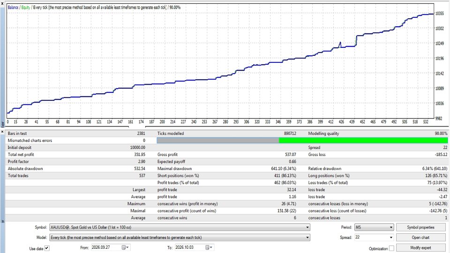Image resolution: width=450 pixels, height=253 pixels.
Task: Select the Ticks modelled value 890712
Action: tap(290, 134)
